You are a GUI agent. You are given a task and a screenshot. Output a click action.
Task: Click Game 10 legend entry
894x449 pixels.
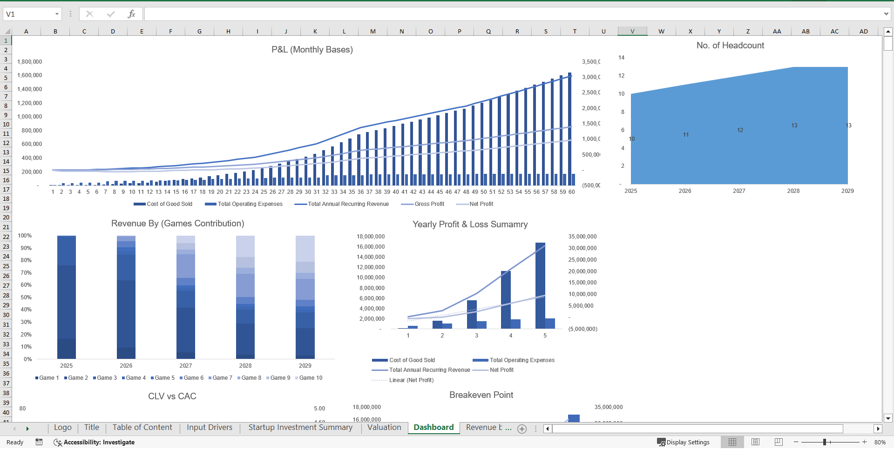pyautogui.click(x=309, y=378)
